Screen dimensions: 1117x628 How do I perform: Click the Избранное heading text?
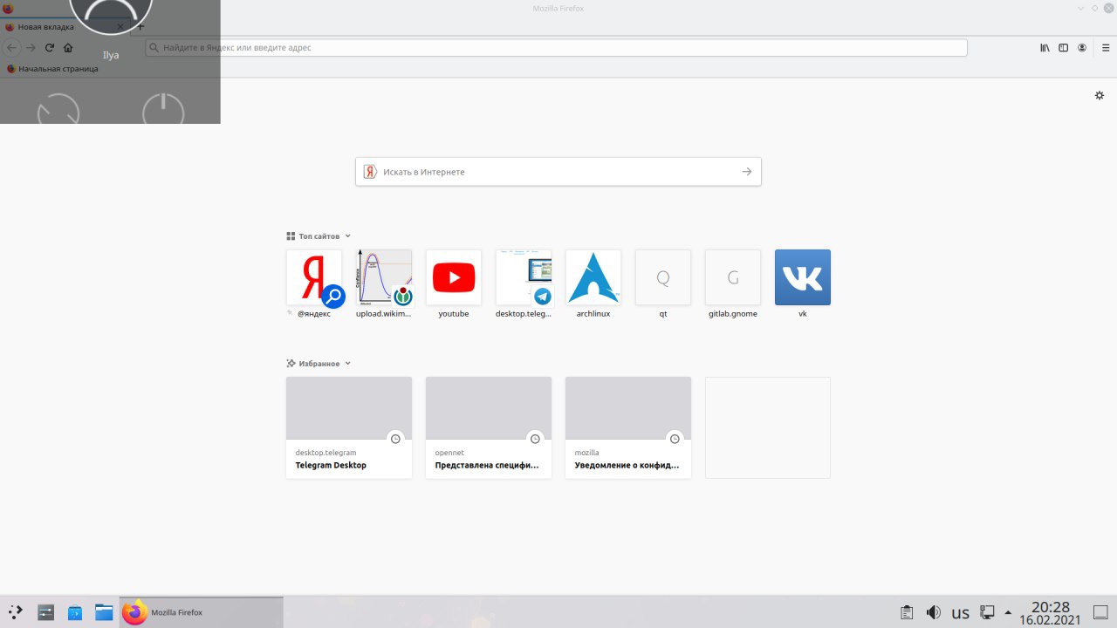[319, 364]
